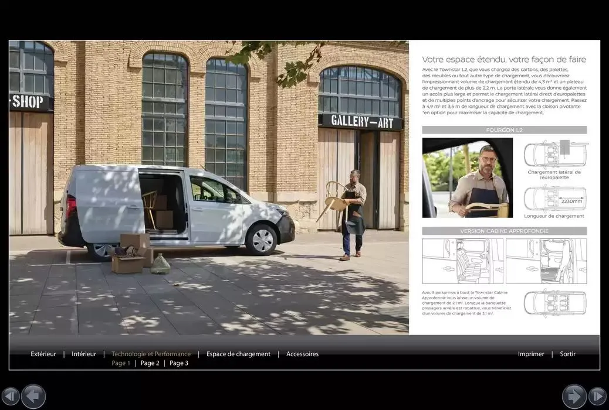Switch to Espace de chargement
The width and height of the screenshot is (609, 410).
pyautogui.click(x=238, y=354)
